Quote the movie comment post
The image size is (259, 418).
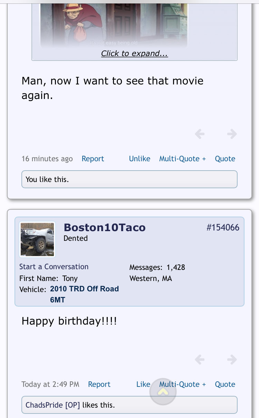click(x=225, y=158)
